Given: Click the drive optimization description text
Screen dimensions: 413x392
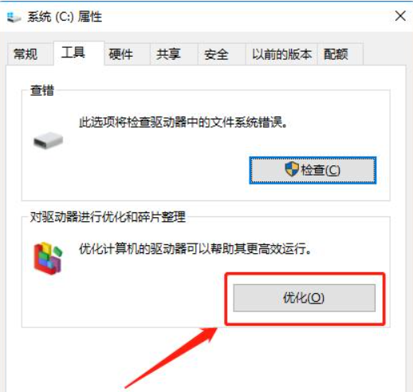Looking at the screenshot, I should [195, 249].
